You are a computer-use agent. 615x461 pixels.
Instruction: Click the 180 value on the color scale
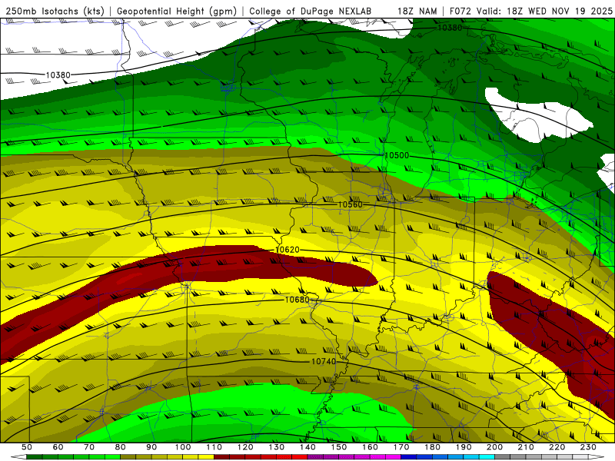tap(432, 447)
